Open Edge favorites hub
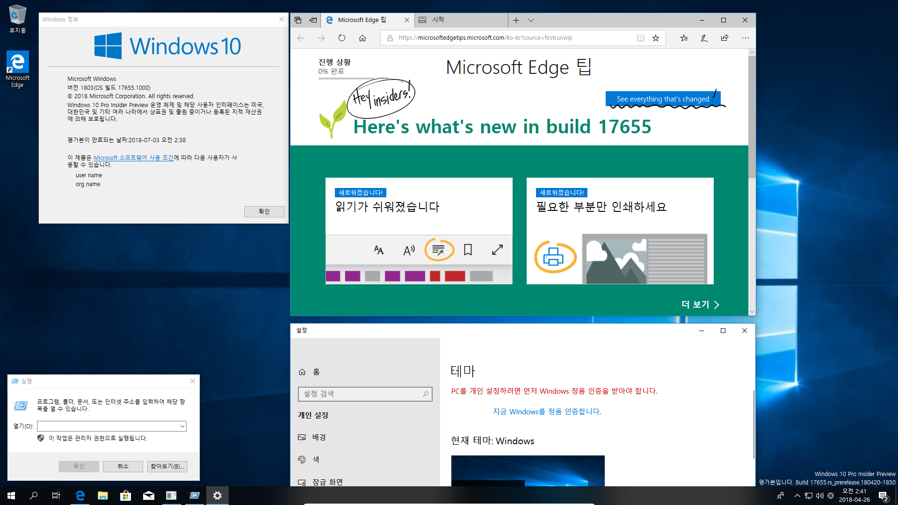 tap(684, 38)
